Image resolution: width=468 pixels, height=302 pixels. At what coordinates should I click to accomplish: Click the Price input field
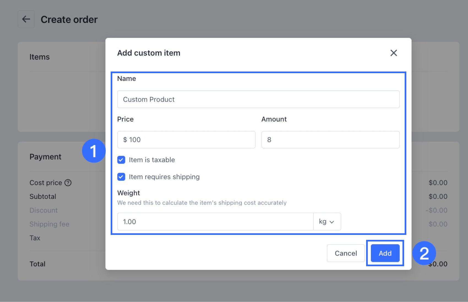[186, 140]
